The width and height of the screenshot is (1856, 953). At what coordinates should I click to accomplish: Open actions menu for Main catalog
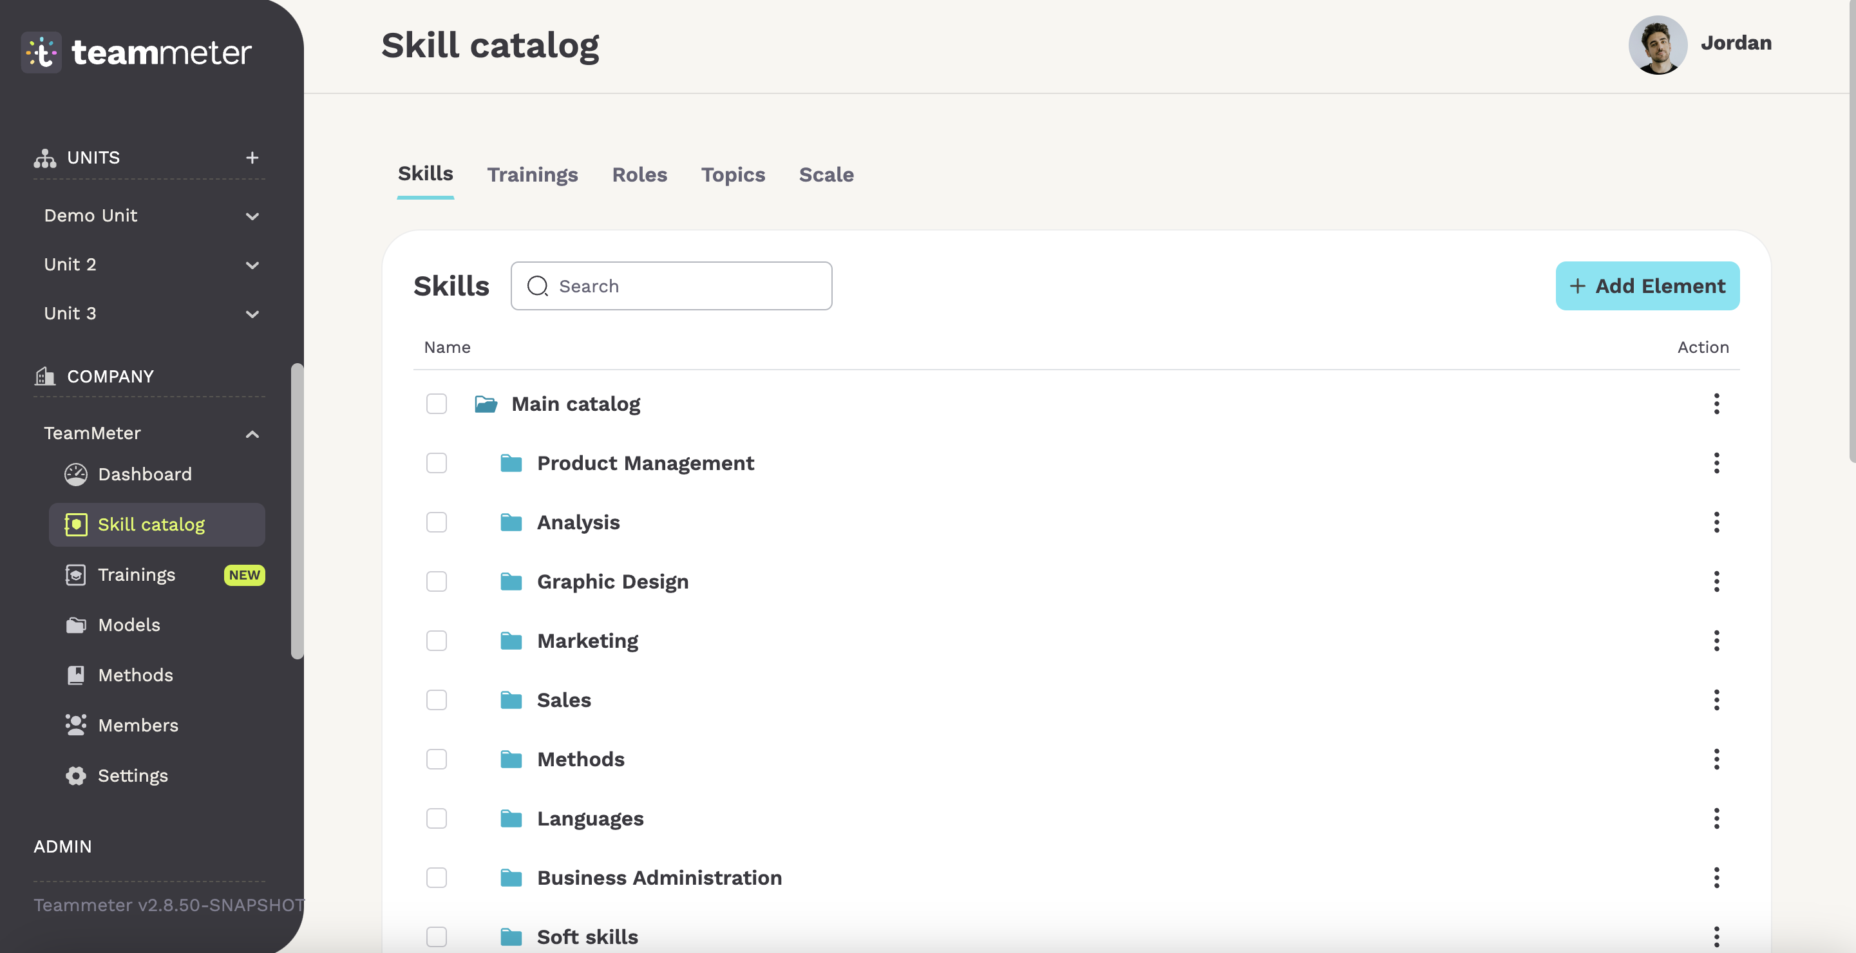(1716, 404)
